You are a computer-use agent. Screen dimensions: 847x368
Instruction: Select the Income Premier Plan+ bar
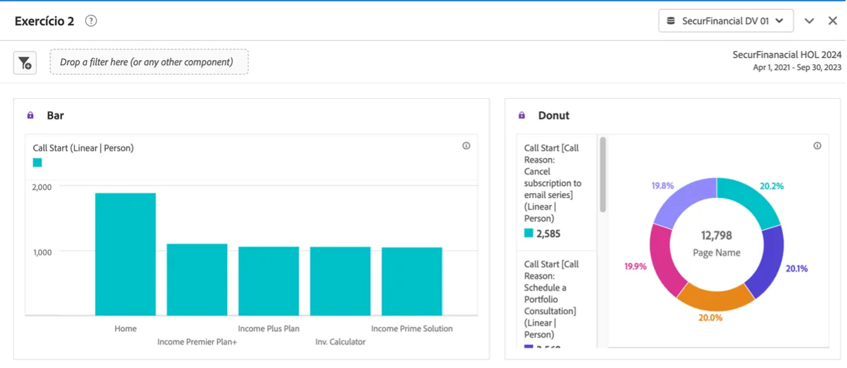pos(197,280)
